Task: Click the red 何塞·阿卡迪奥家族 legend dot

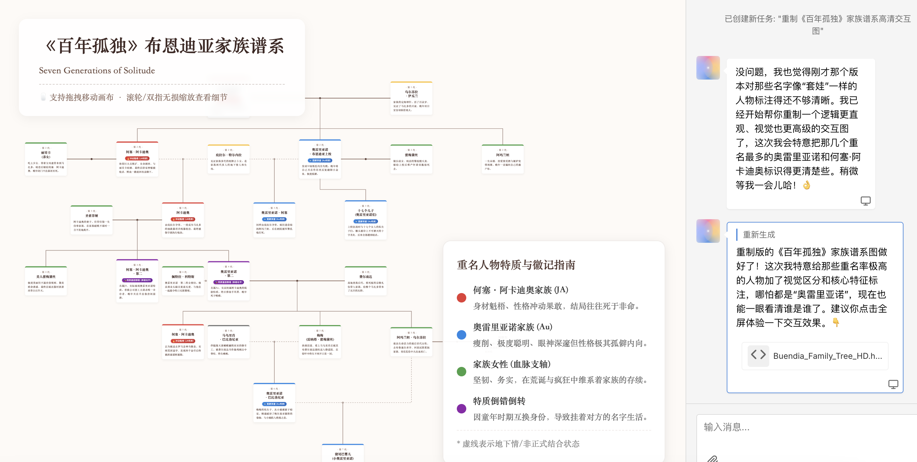Action: pyautogui.click(x=461, y=297)
